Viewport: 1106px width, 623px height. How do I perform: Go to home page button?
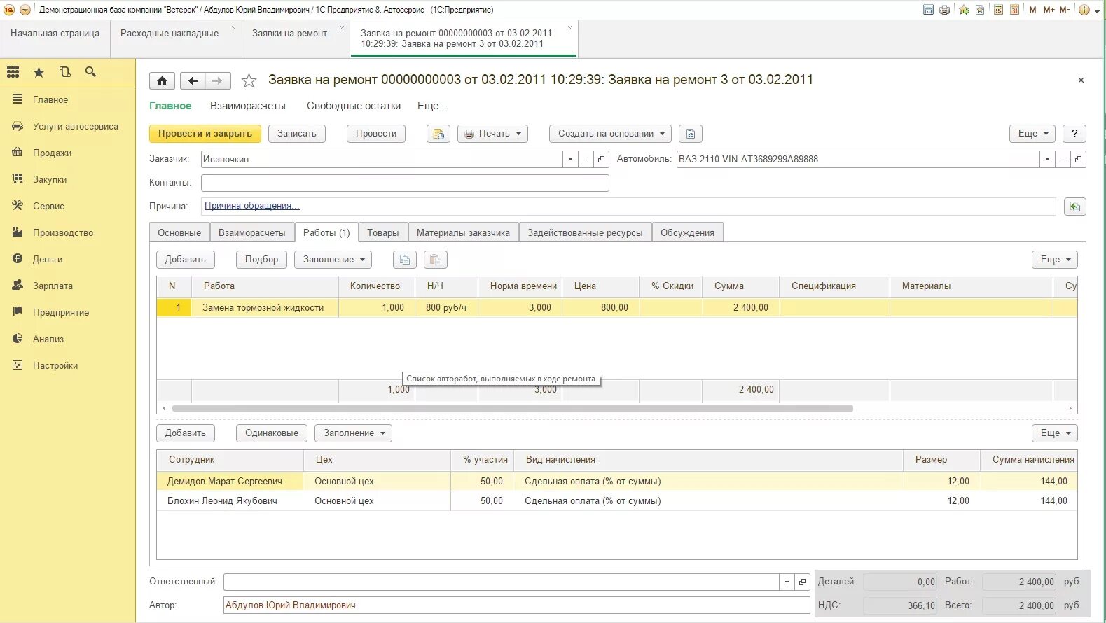point(162,81)
